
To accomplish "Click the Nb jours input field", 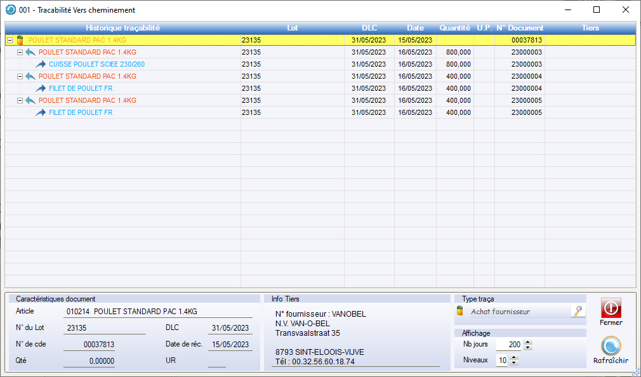I will click(509, 345).
